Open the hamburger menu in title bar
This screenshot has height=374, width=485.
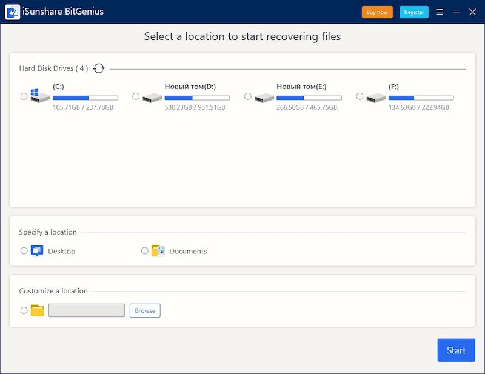coord(440,12)
